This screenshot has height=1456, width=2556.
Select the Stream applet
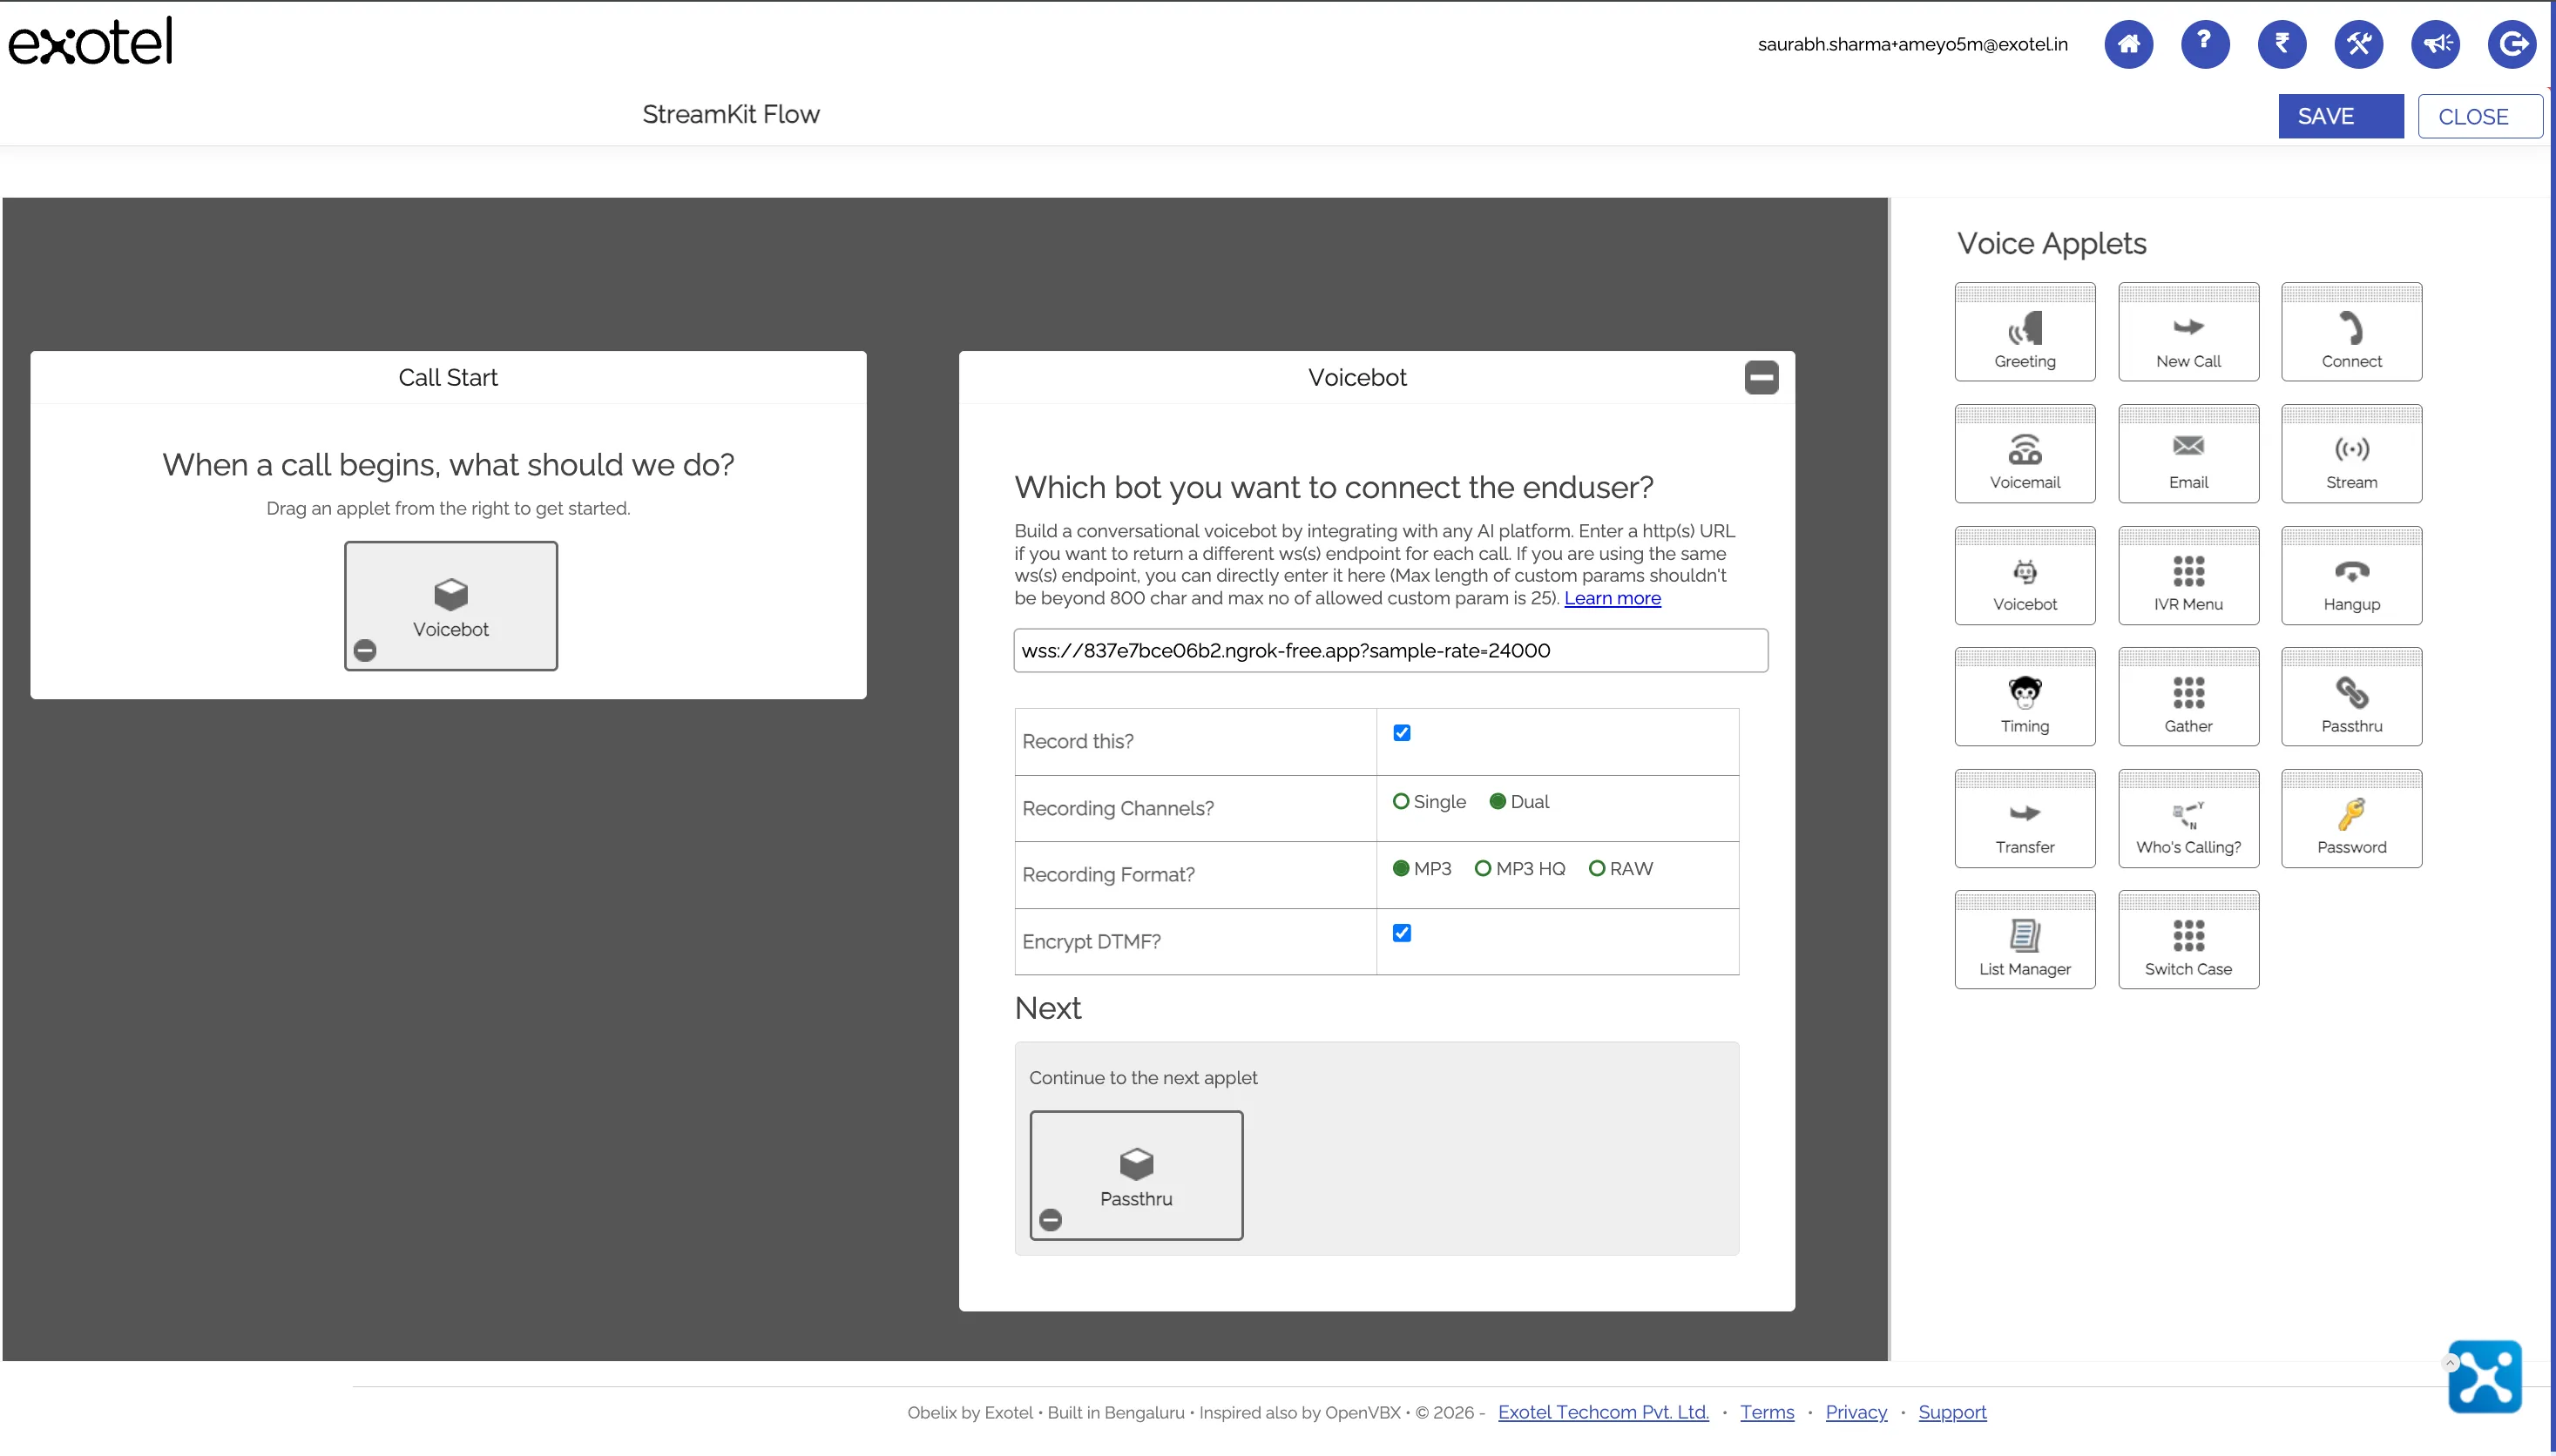[x=2351, y=454]
